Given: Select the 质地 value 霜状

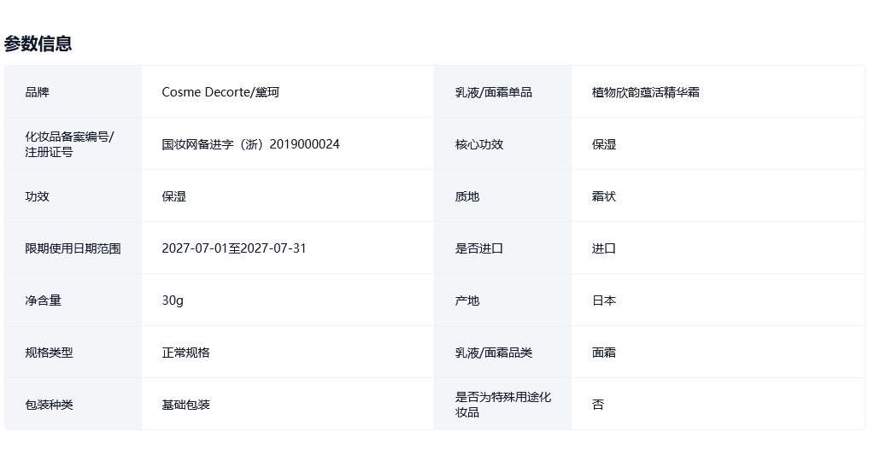Looking at the screenshot, I should (604, 196).
